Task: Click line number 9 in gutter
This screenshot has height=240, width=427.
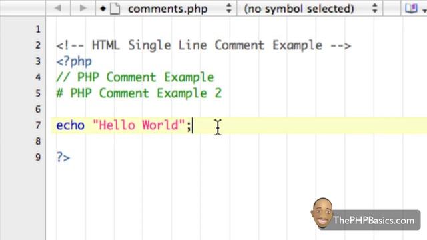Action: coord(38,157)
